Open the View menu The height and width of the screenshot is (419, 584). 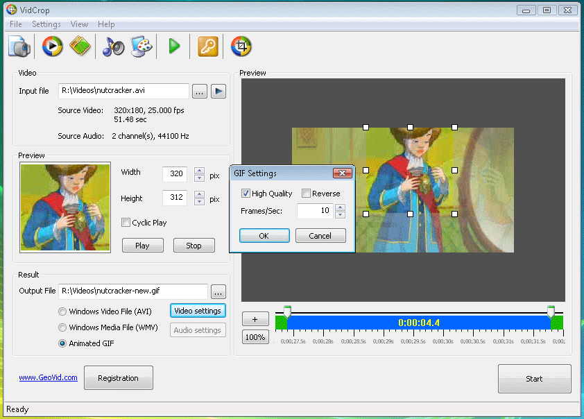pyautogui.click(x=79, y=24)
